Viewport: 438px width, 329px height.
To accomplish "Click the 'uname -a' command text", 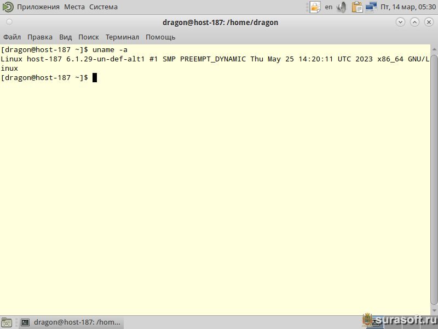I will pyautogui.click(x=110, y=50).
